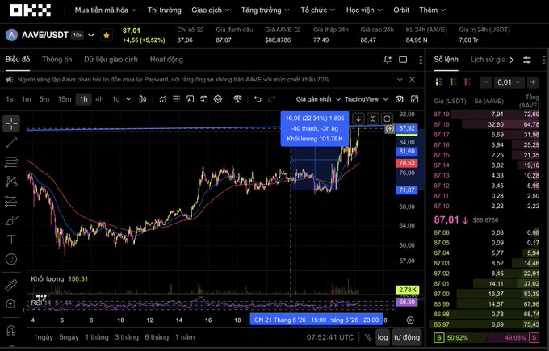This screenshot has width=549, height=351.
Task: Open the indicator templates icon
Action: (177, 99)
